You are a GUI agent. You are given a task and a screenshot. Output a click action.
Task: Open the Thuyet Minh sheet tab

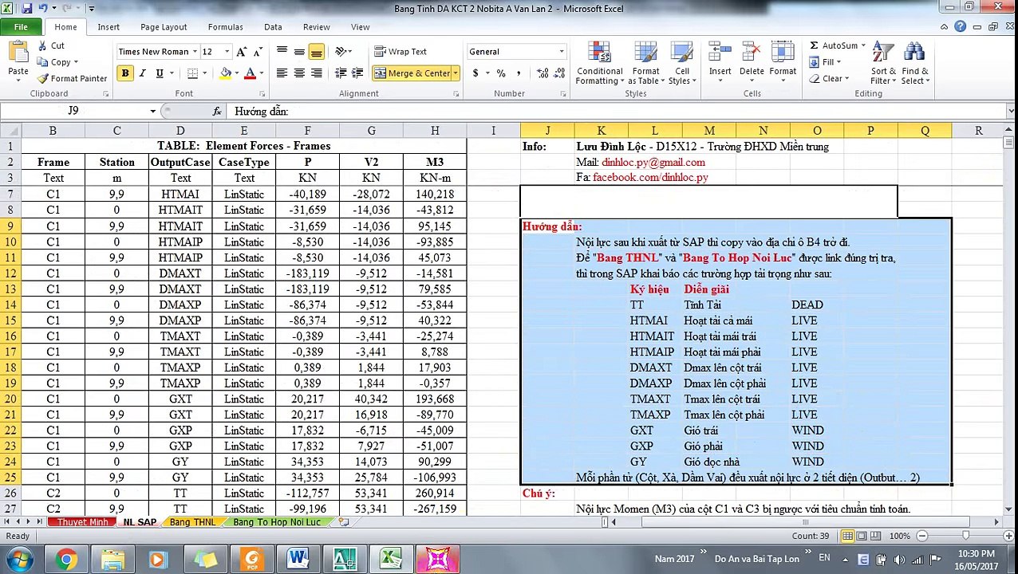(x=82, y=522)
